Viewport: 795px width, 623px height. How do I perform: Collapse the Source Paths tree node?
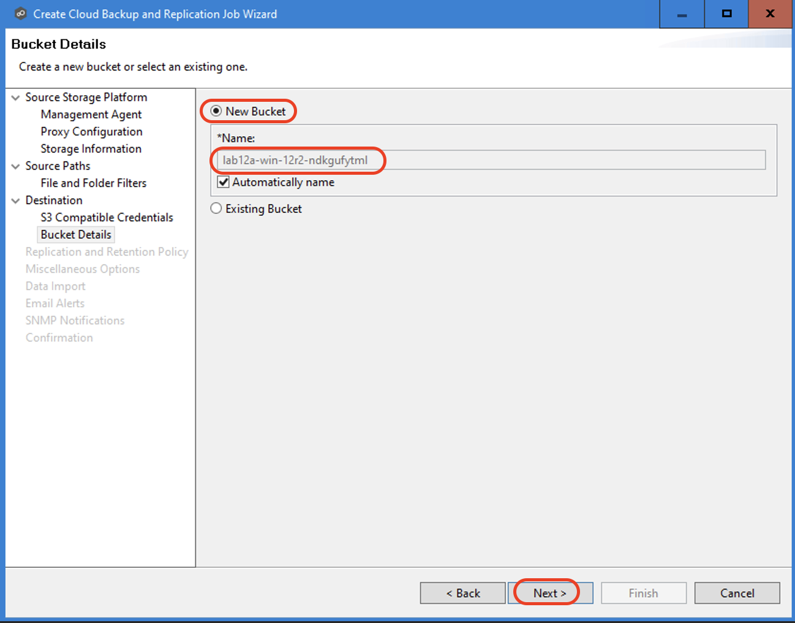coord(16,166)
